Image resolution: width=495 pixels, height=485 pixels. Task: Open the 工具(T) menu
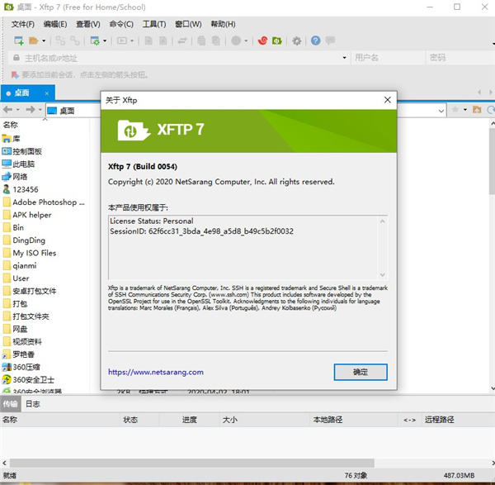pos(154,24)
